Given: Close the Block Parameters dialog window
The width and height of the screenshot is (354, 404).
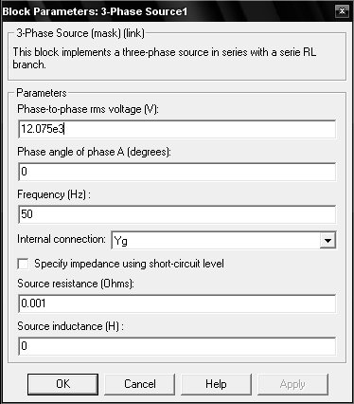Looking at the screenshot, I should point(342,11).
